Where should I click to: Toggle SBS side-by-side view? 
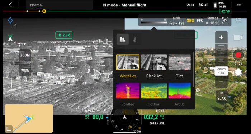click(190, 21)
